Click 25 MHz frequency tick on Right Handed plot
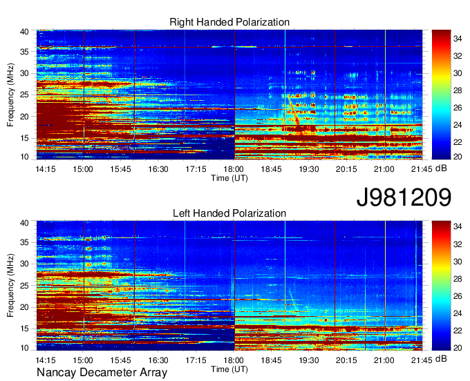Screen dimensions: 470x381 pyautogui.click(x=24, y=95)
